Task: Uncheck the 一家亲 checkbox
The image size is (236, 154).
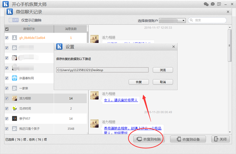Action: [x=7, y=88]
